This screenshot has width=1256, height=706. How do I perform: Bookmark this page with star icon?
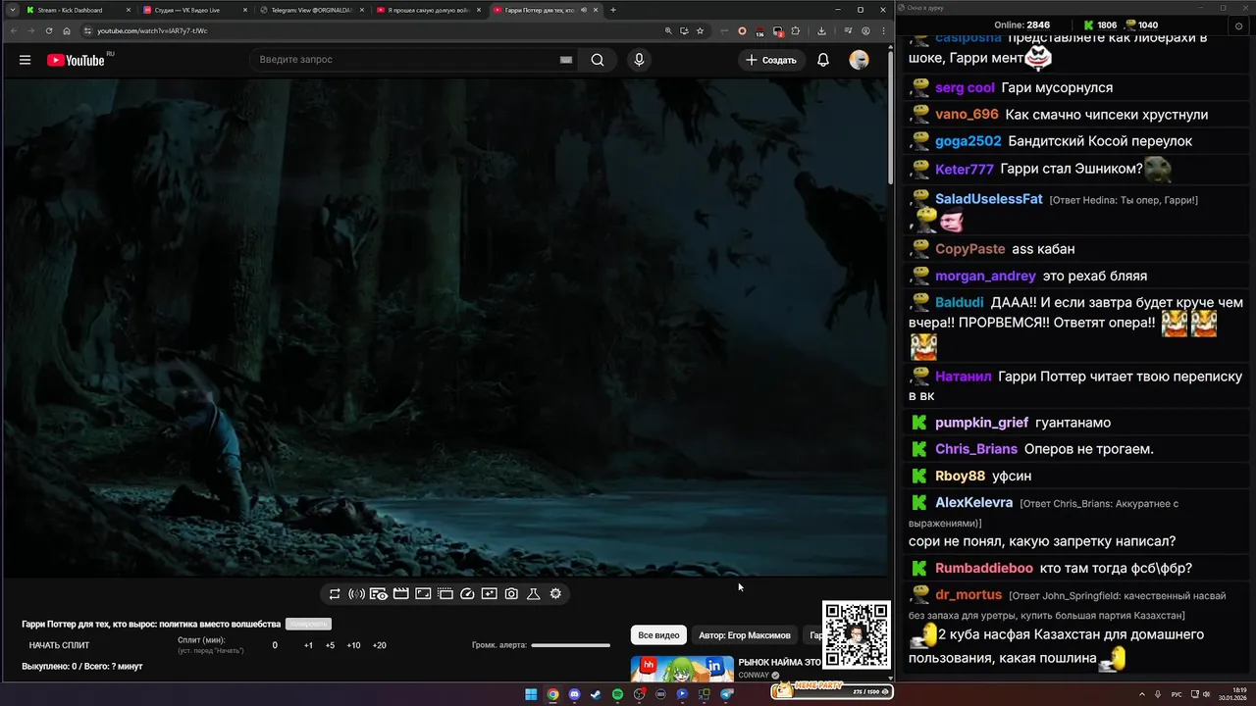pyautogui.click(x=700, y=30)
